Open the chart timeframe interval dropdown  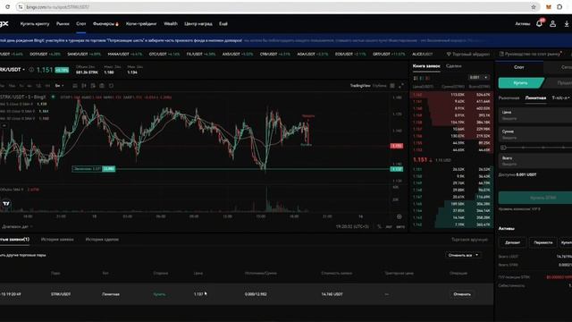(x=59, y=86)
